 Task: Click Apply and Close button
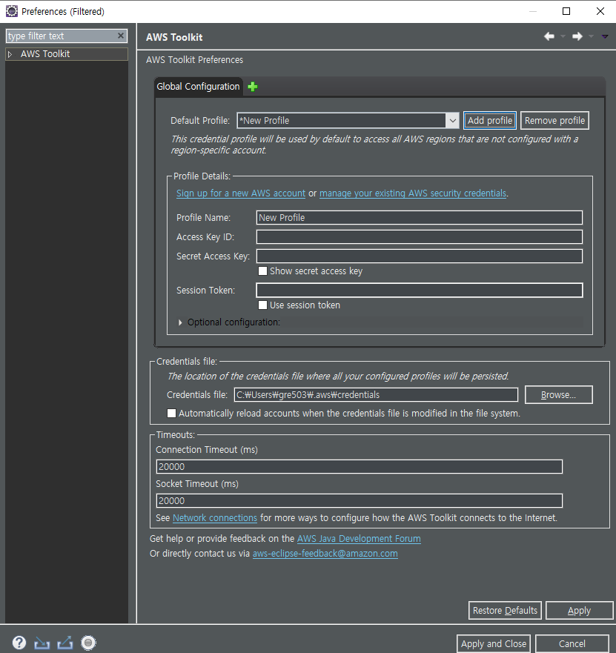tap(494, 643)
